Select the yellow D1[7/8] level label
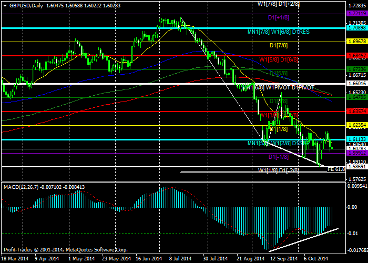Viewport: 368px width, 263px height. [278, 46]
